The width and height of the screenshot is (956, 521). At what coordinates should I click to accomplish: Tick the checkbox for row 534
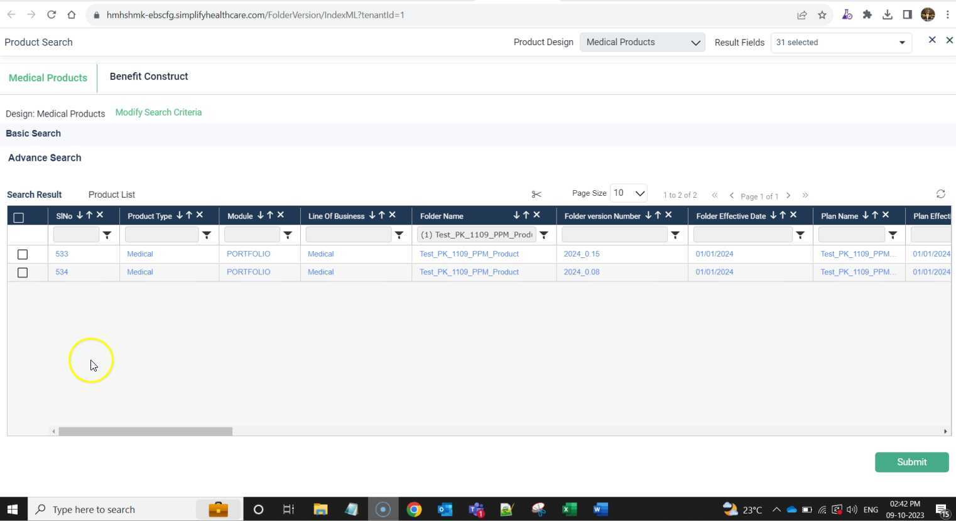pyautogui.click(x=23, y=272)
